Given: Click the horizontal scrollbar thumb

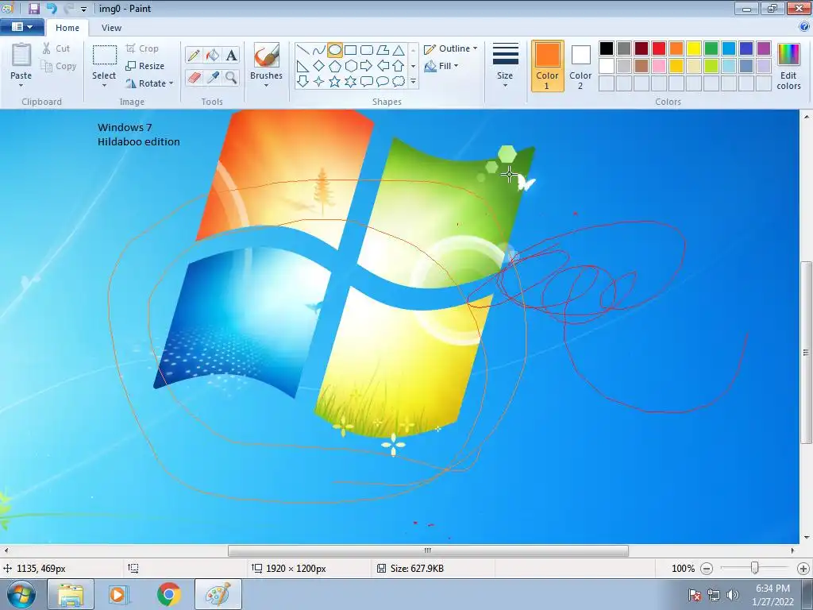Looking at the screenshot, I should point(428,550).
